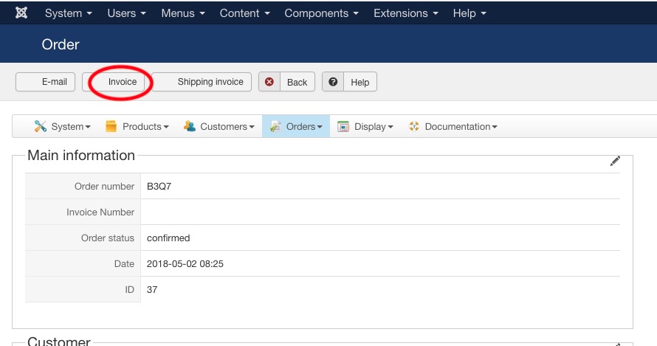Viewport: 657px width, 346px height.
Task: Click the System wrench icon
Action: pos(40,126)
